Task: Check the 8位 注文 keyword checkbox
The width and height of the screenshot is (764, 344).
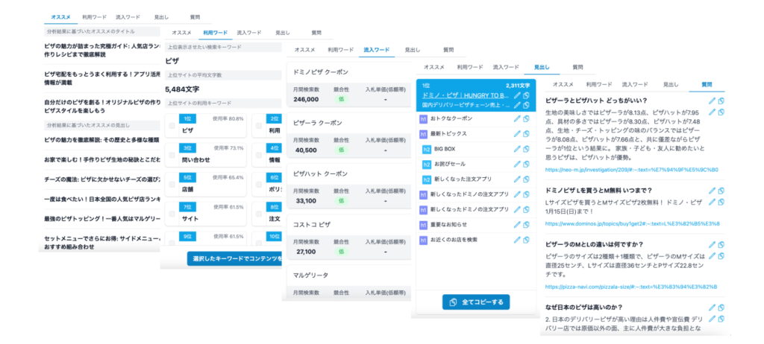Action: [x=259, y=214]
